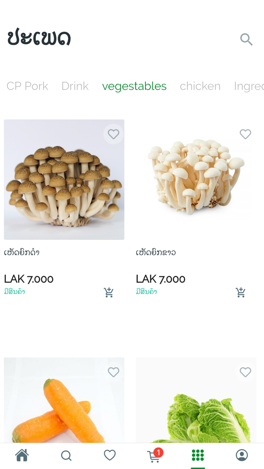
Task: Favorite the brown mushroom product
Action: point(113,134)
